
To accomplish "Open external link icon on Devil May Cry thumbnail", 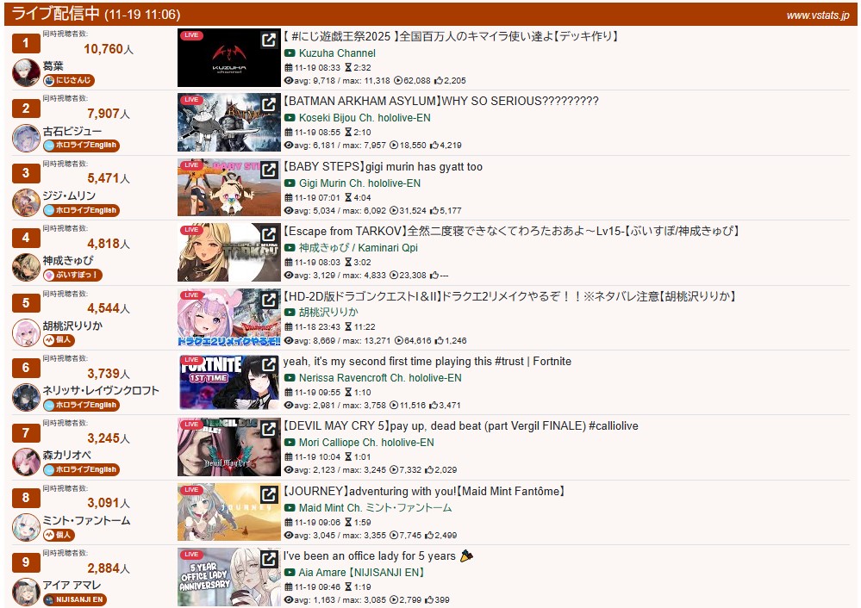I will [x=269, y=430].
